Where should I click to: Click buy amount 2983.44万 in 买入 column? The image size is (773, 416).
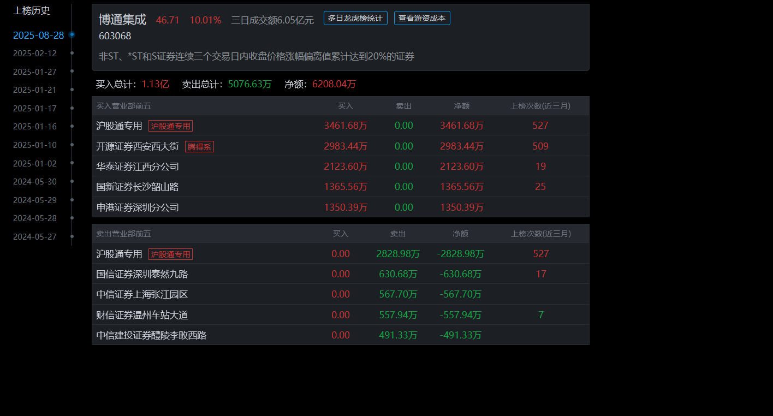tap(346, 146)
